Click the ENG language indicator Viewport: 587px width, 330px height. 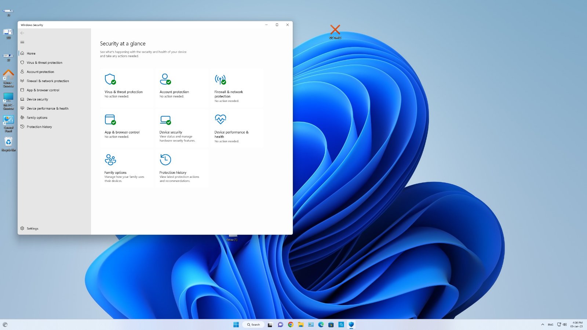pos(550,324)
